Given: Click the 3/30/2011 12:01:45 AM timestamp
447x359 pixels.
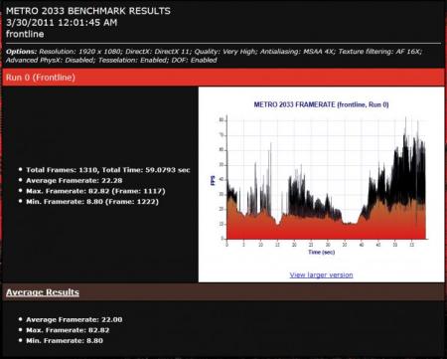Looking at the screenshot, I should (62, 23).
